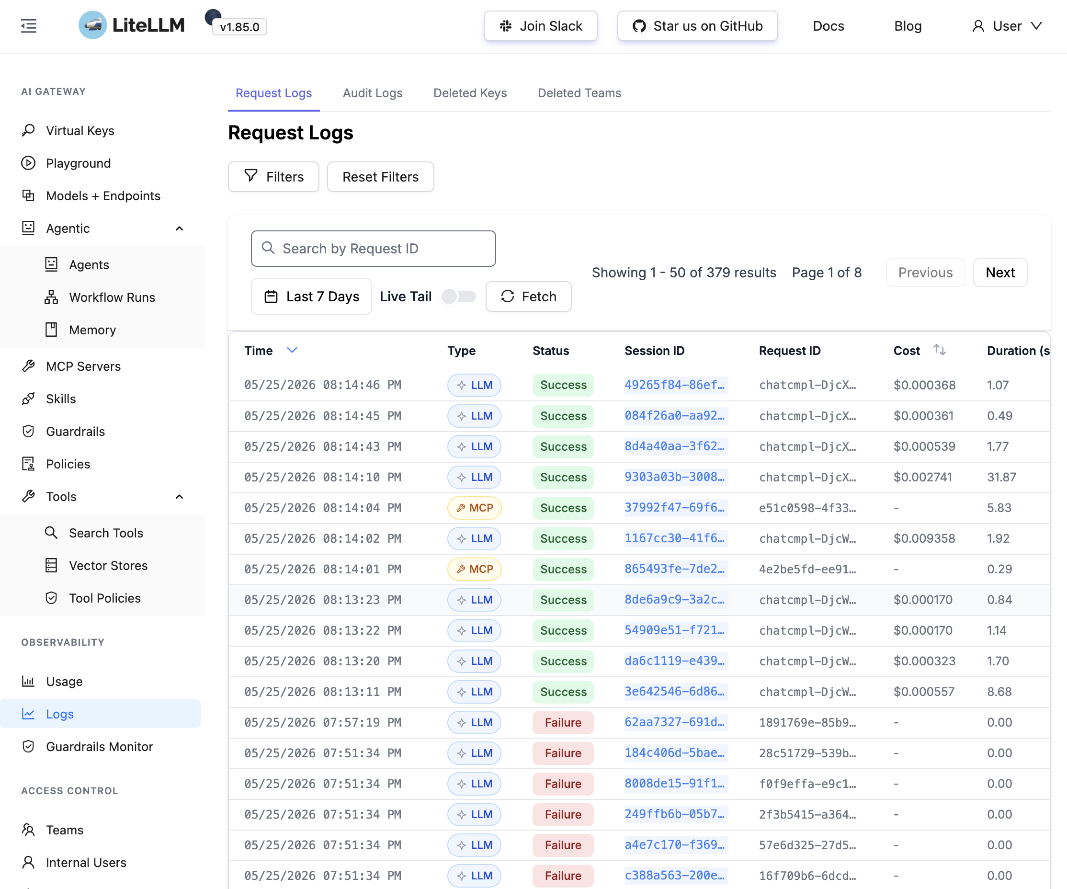Focus the Search by Request ID field
Screen dimensions: 1067x889
[374, 248]
